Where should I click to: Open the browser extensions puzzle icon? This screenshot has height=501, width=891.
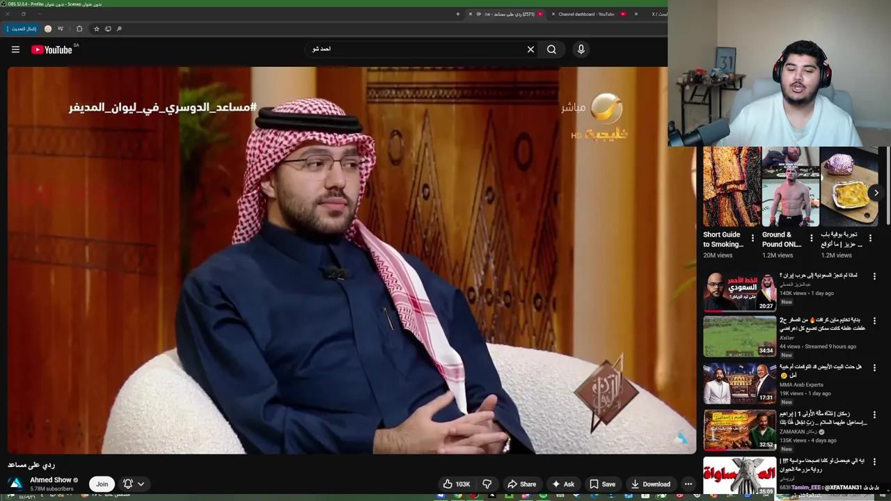point(79,29)
